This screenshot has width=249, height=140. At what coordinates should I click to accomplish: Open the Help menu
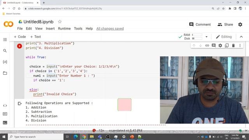click(89, 28)
